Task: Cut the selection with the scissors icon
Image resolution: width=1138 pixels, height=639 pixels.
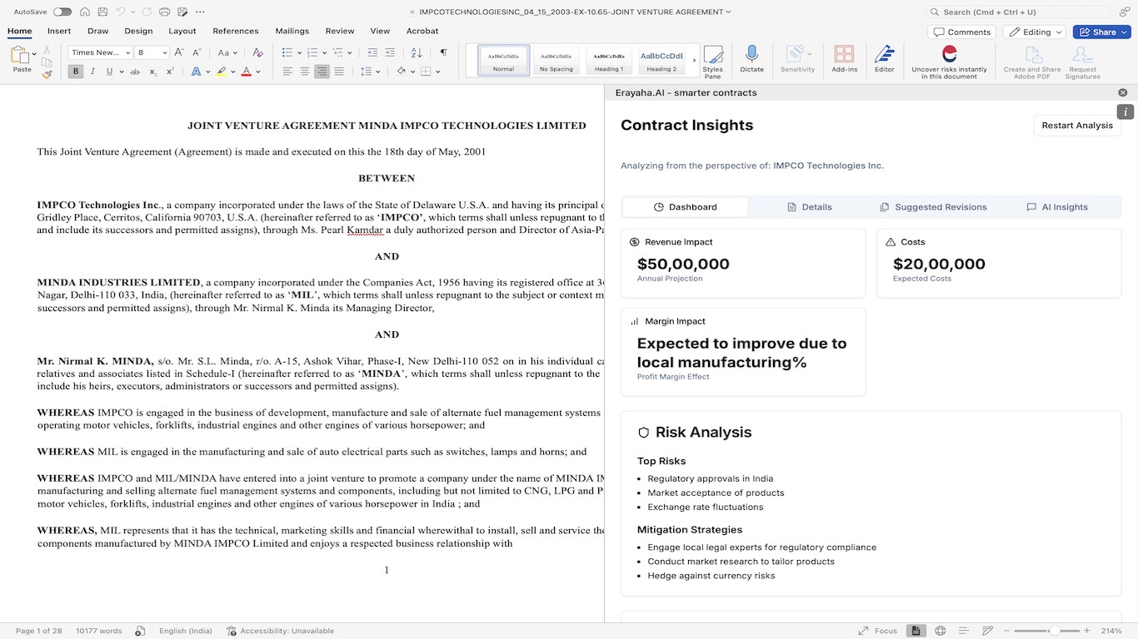Action: tap(47, 49)
